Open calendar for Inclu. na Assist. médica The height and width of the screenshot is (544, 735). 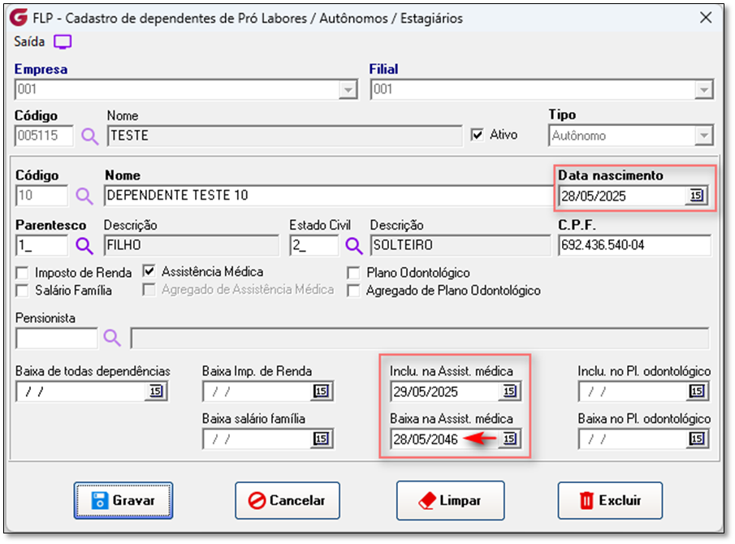(509, 391)
